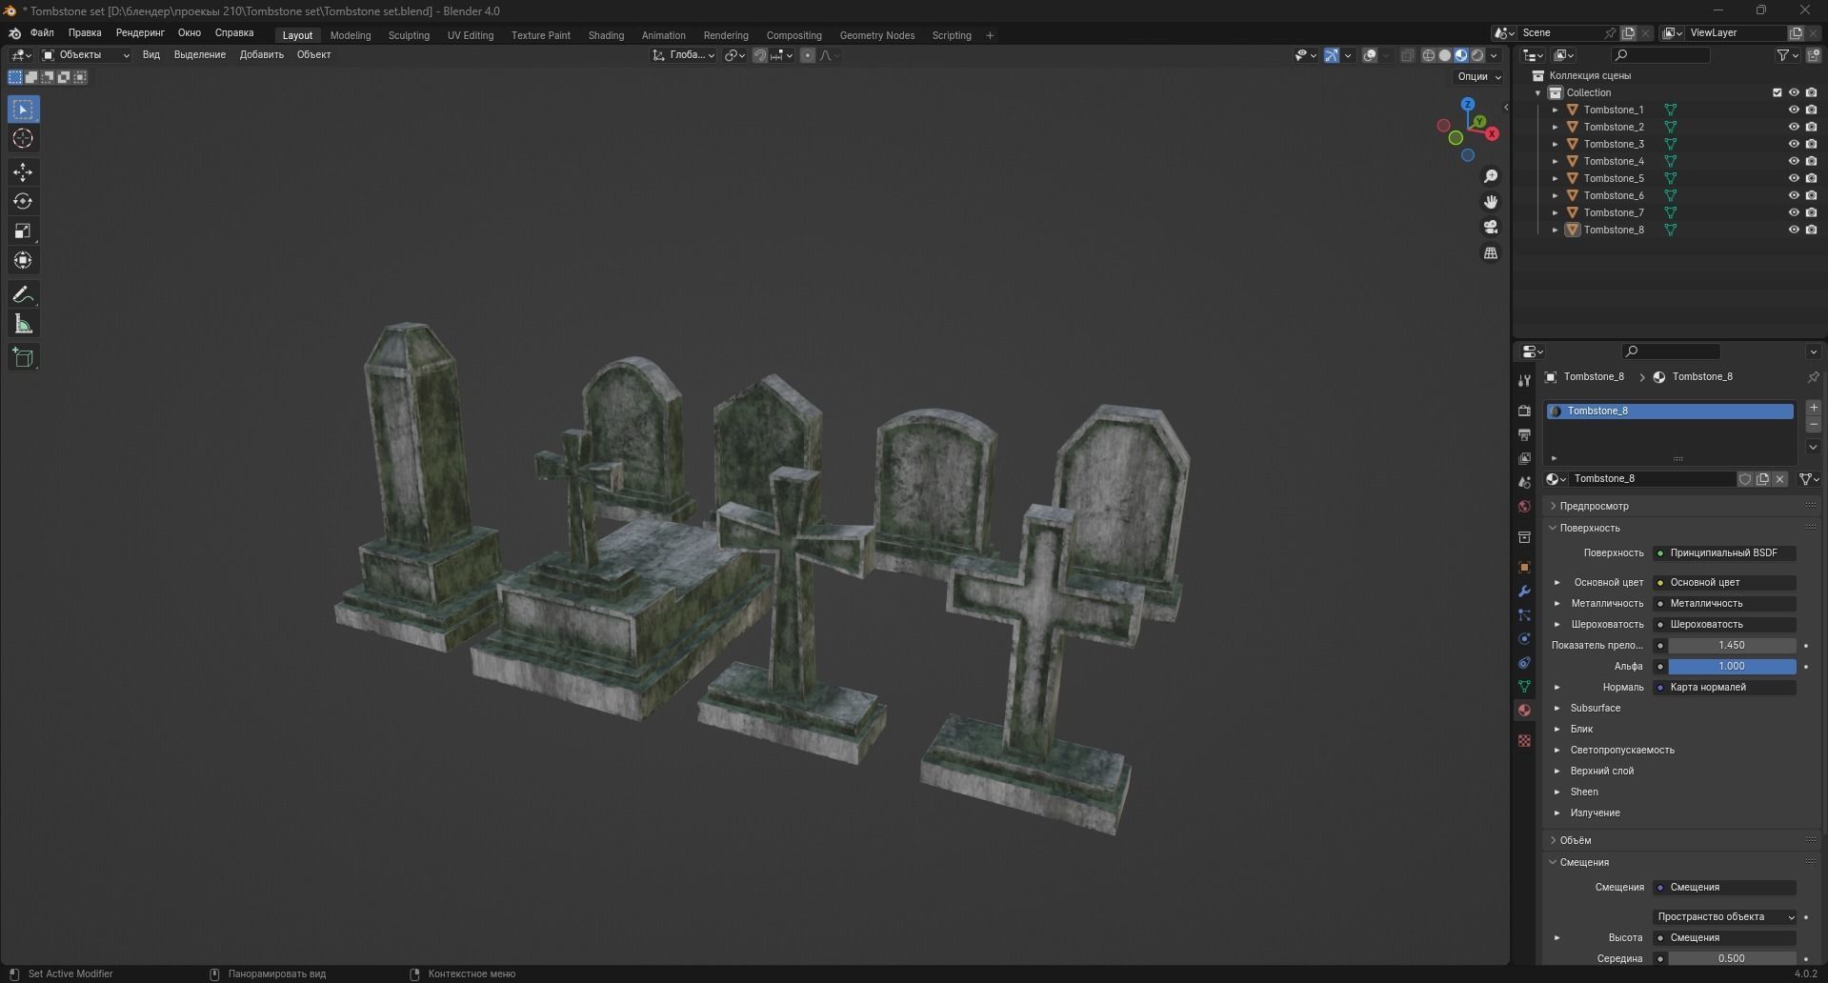Remove the selected material slot

(x=1814, y=425)
